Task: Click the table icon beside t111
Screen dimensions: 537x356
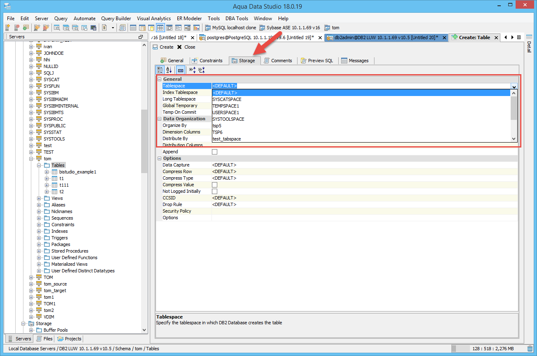Action: point(54,185)
